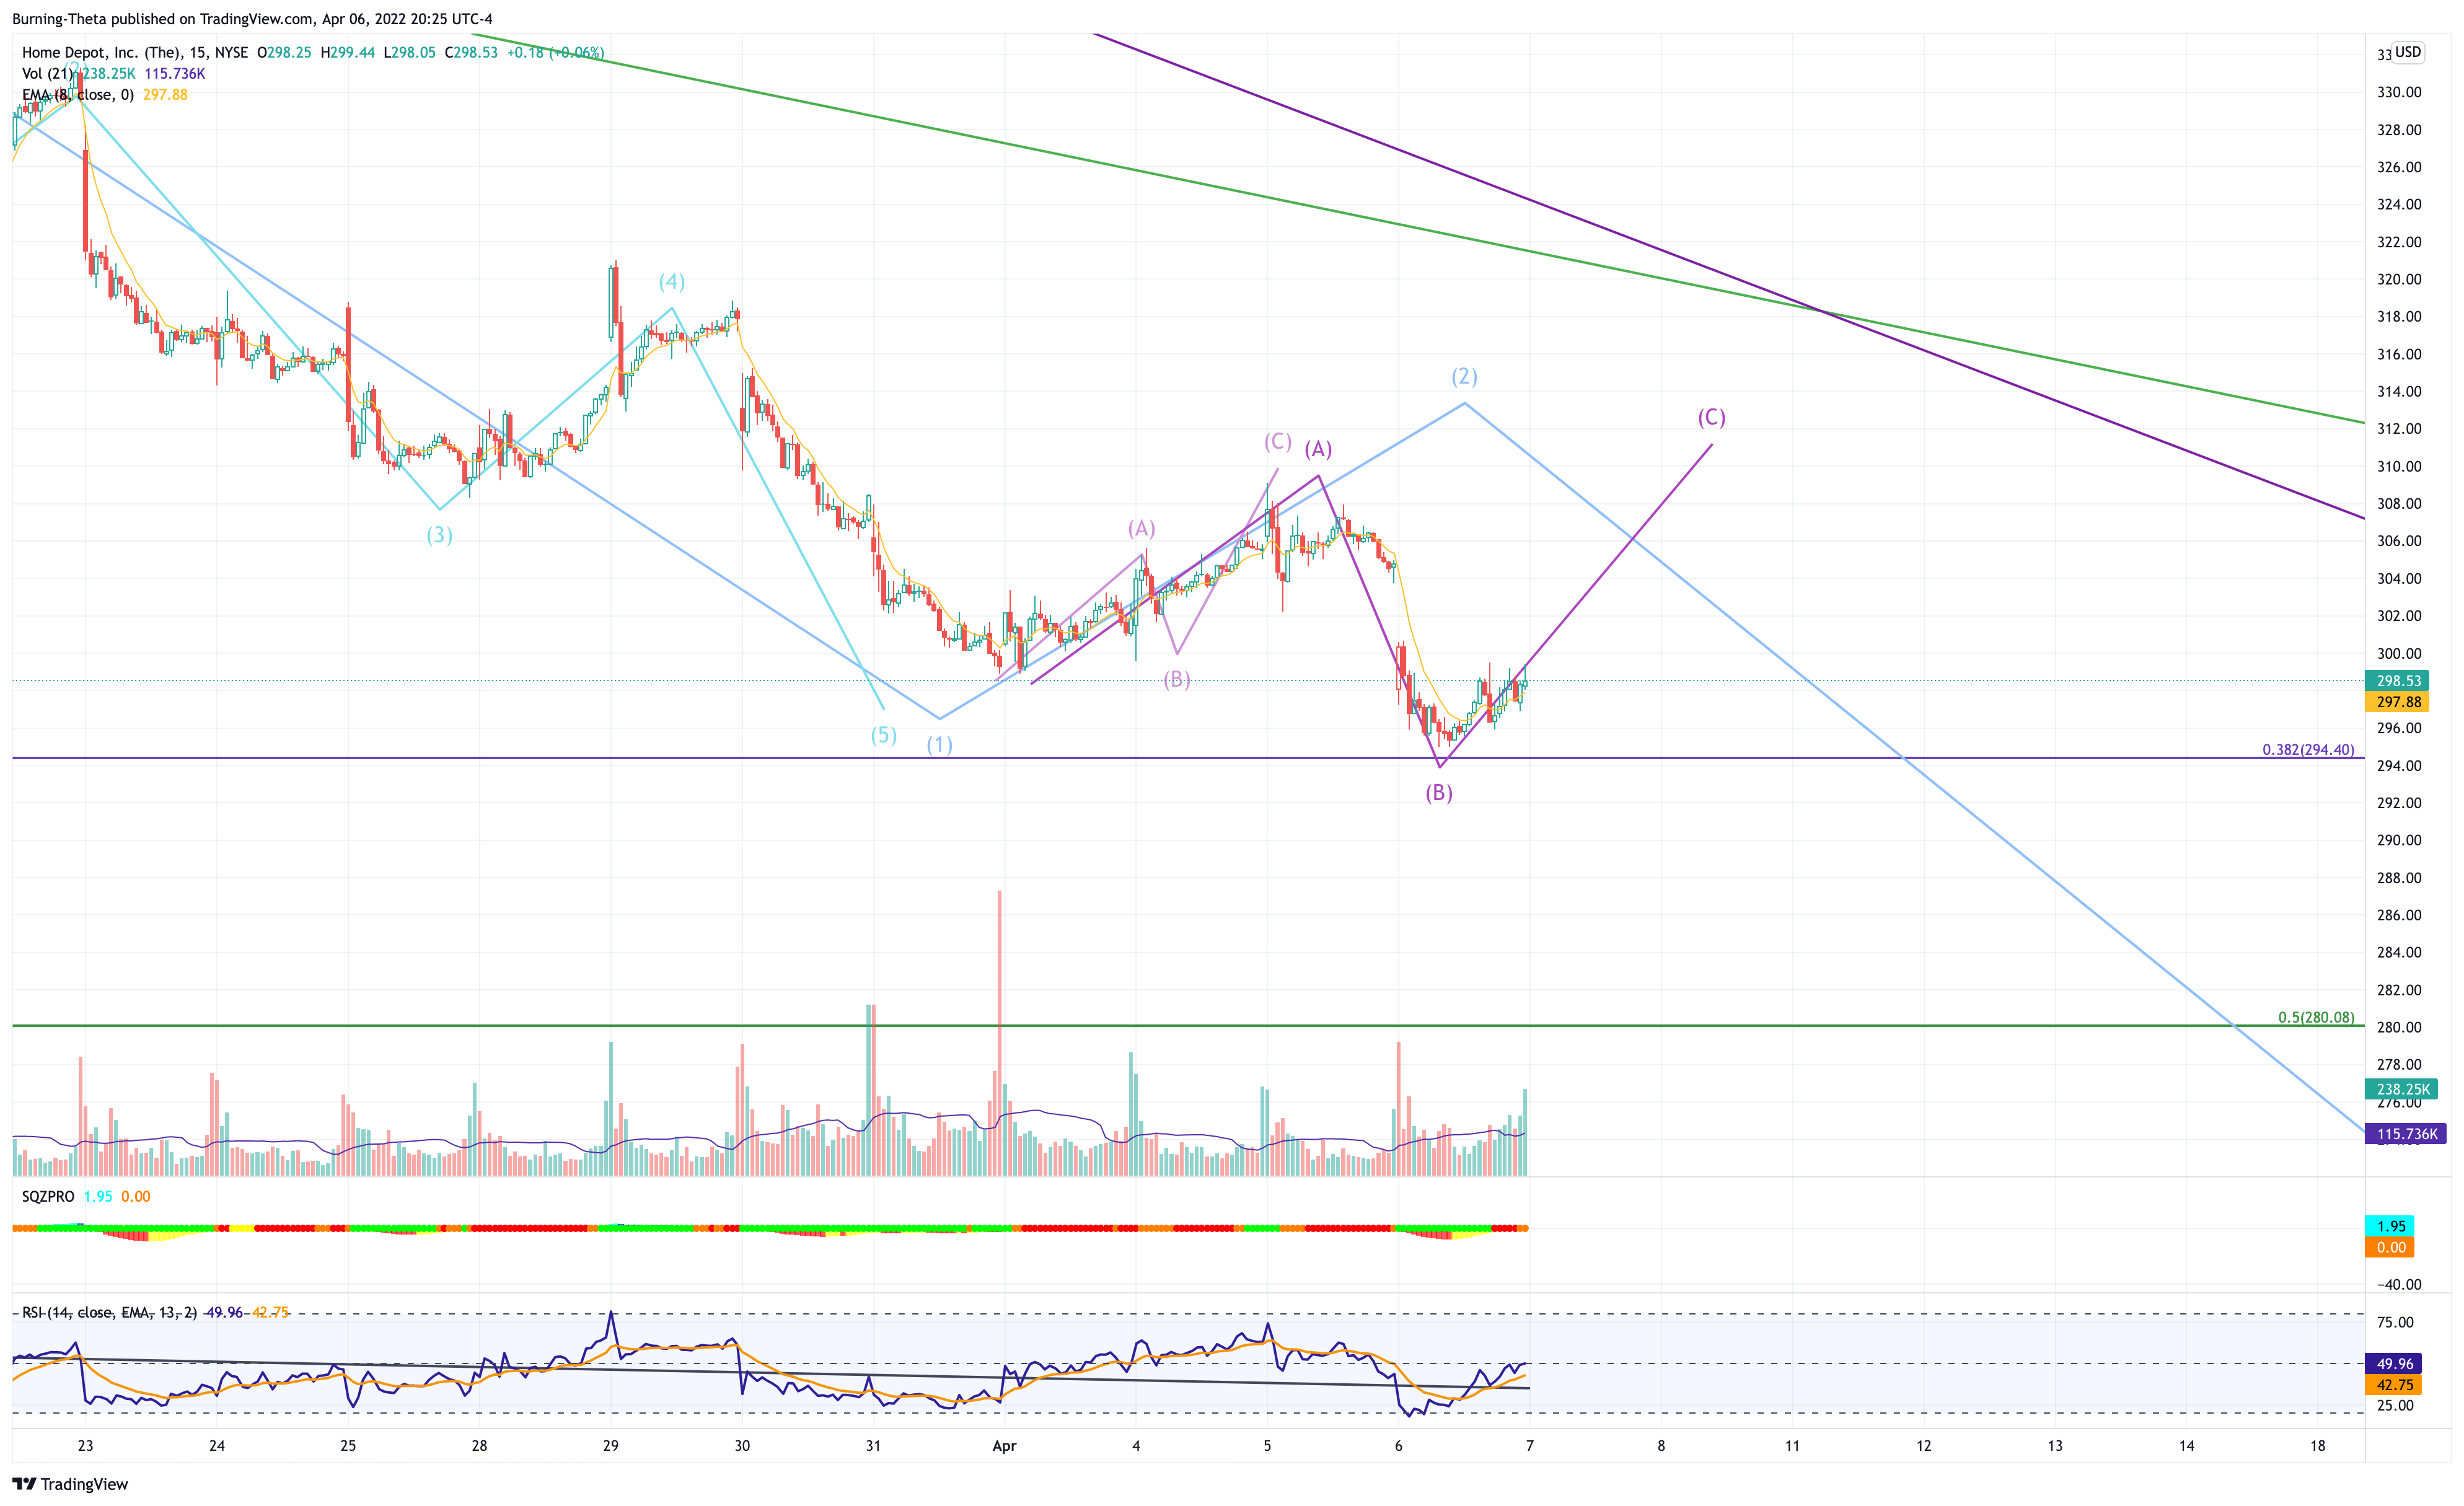This screenshot has height=1506, width=2464.
Task: Click the '23' date axis label
Action: point(86,1445)
